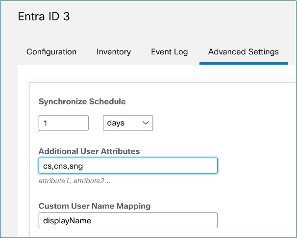Open the Inventory tab
Screen dimensions: 297x238
pos(114,52)
